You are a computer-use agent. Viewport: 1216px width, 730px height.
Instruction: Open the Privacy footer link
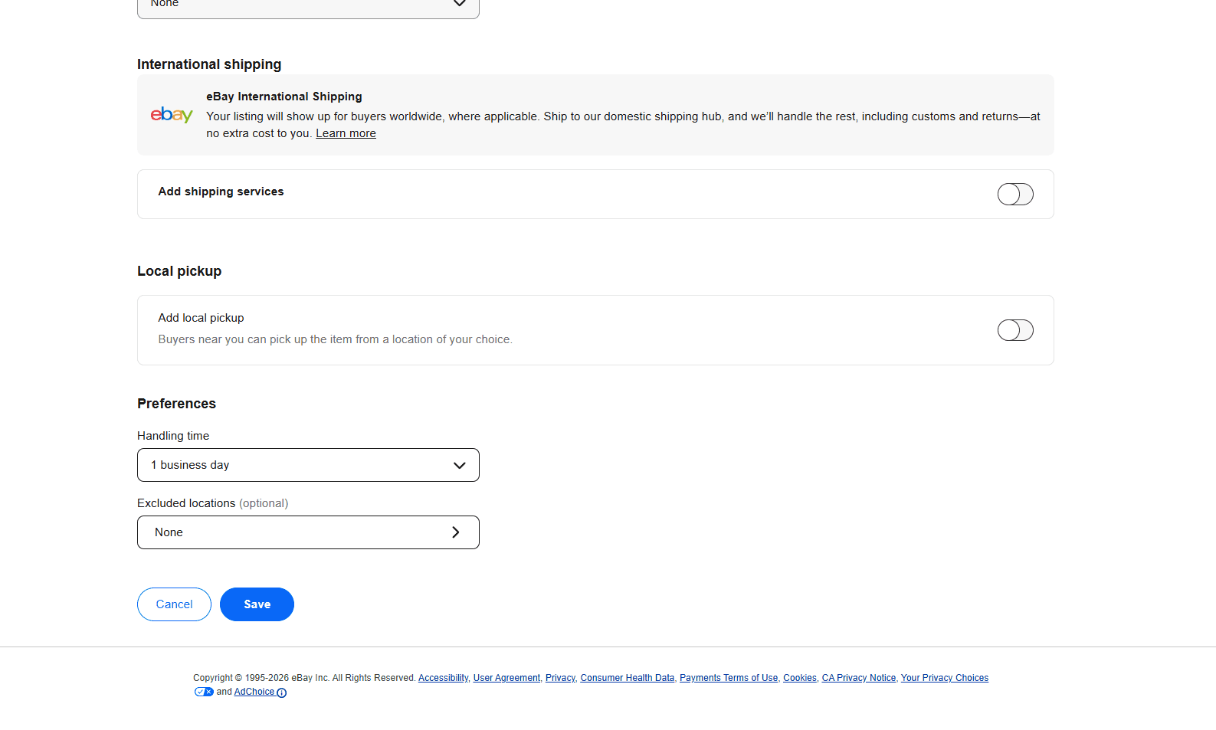click(x=560, y=678)
